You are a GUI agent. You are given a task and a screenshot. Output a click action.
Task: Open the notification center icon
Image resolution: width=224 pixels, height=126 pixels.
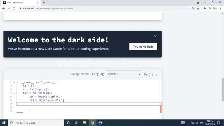pos(218,123)
